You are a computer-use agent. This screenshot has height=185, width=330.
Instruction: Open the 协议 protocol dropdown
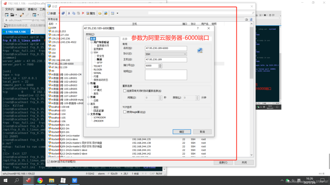click(166, 54)
